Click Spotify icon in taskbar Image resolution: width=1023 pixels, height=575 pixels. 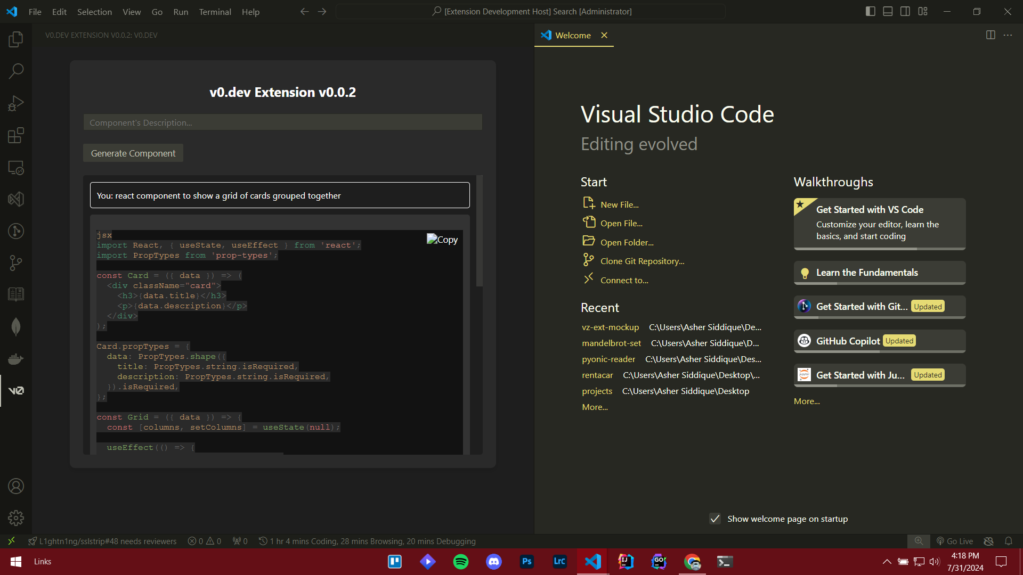pyautogui.click(x=461, y=561)
